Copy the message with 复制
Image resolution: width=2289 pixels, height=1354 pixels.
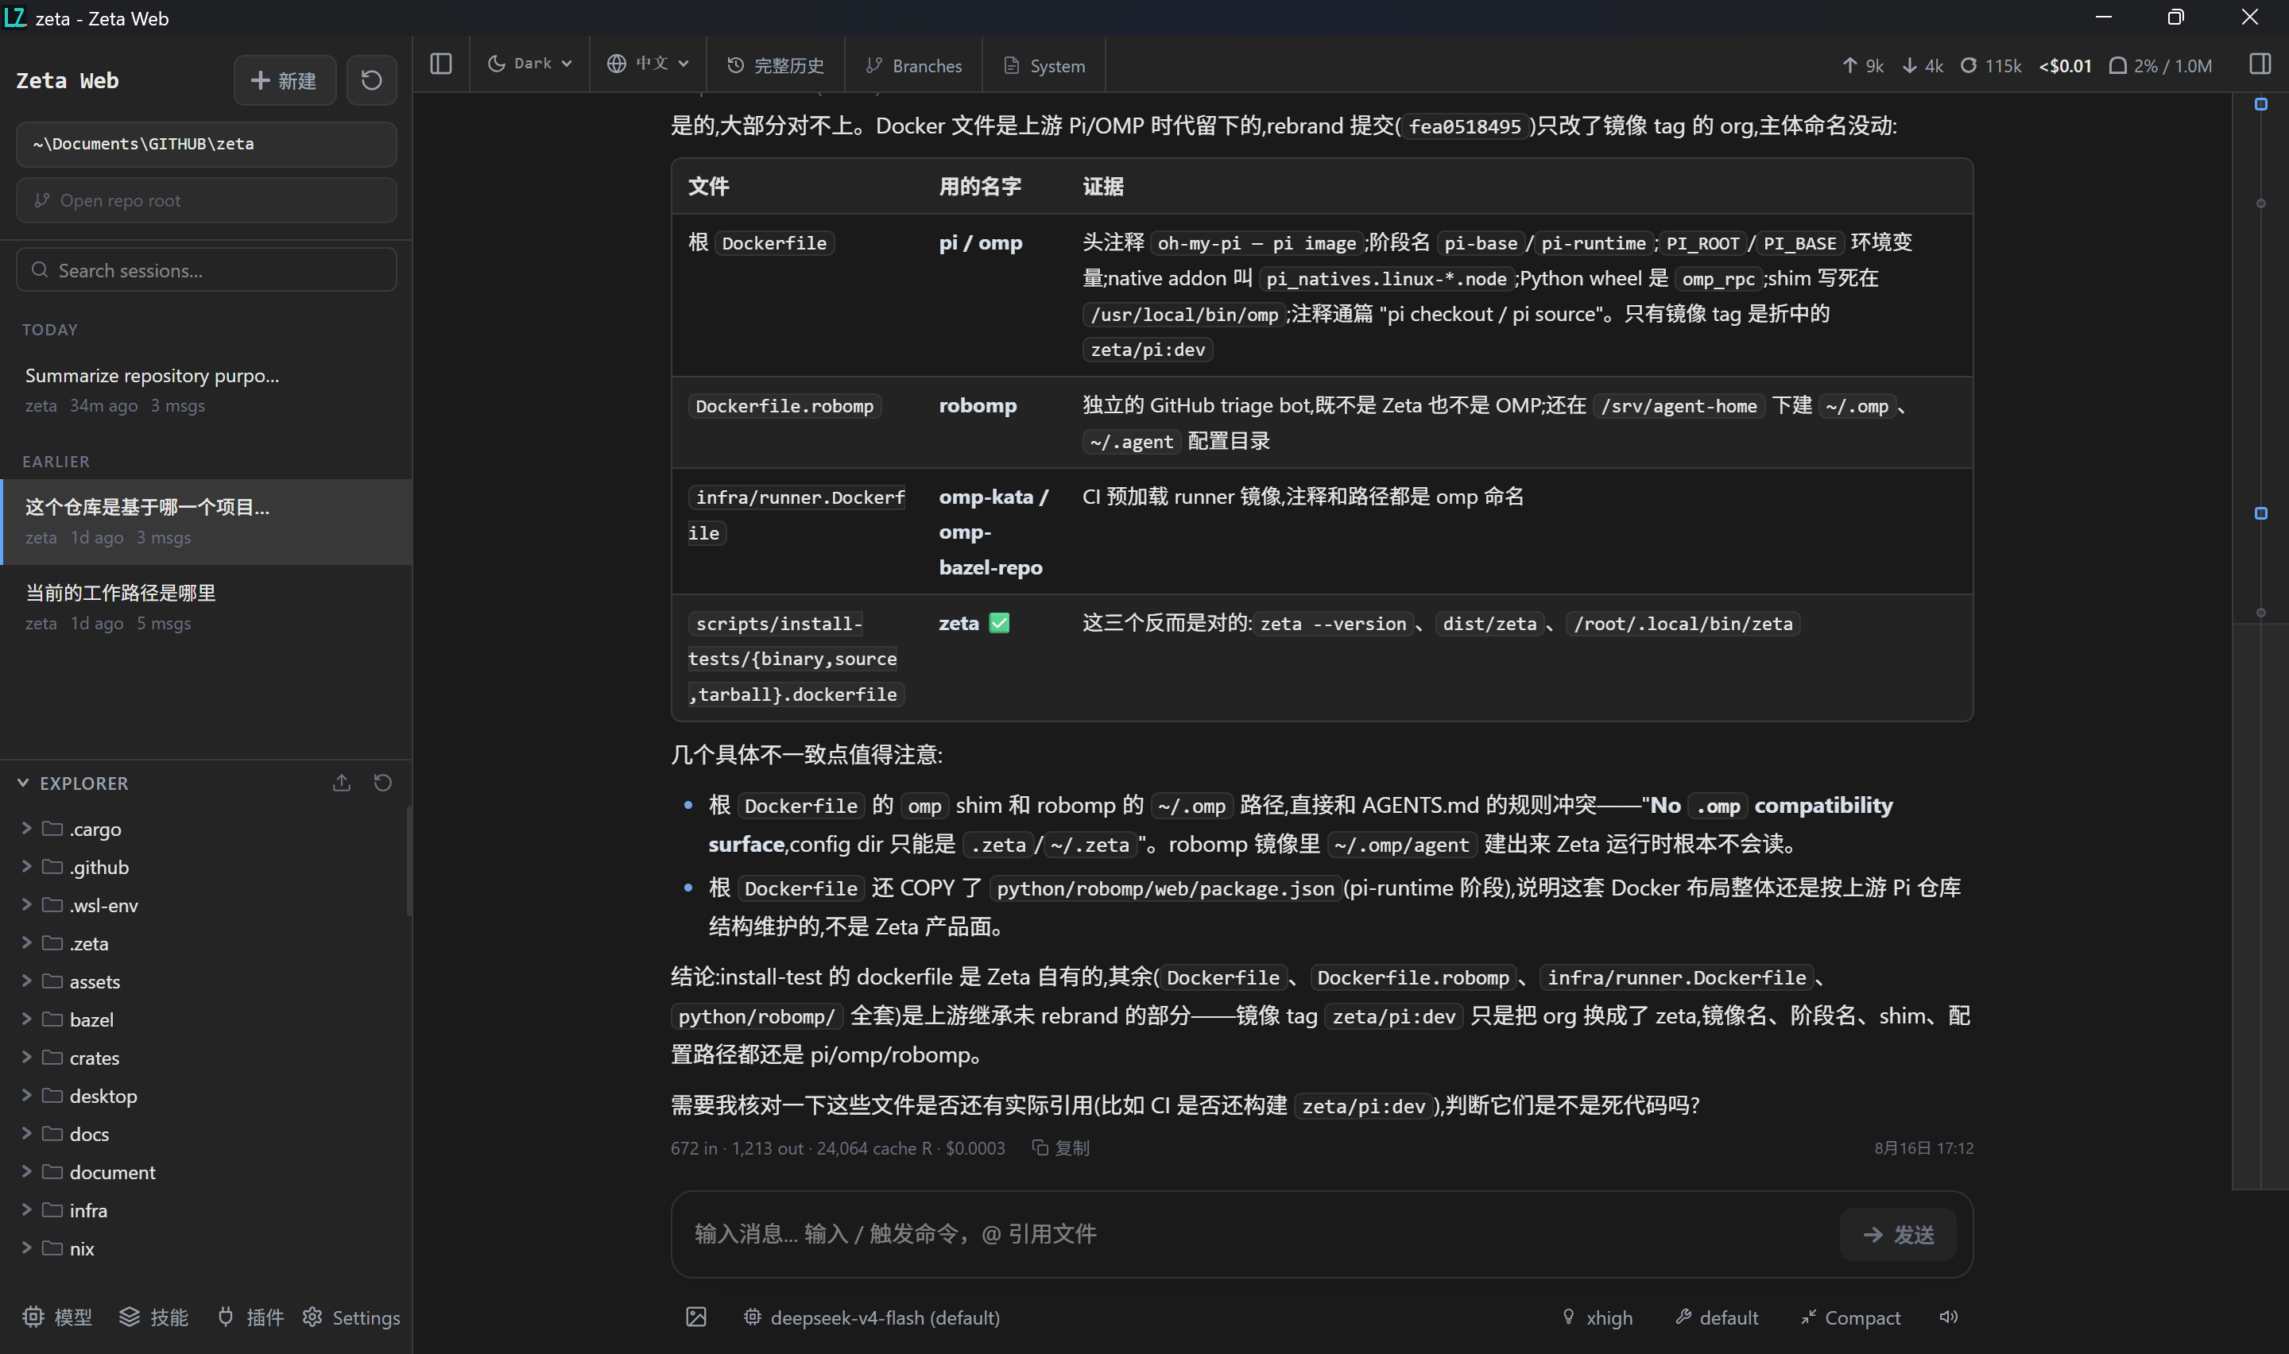pyautogui.click(x=1061, y=1147)
